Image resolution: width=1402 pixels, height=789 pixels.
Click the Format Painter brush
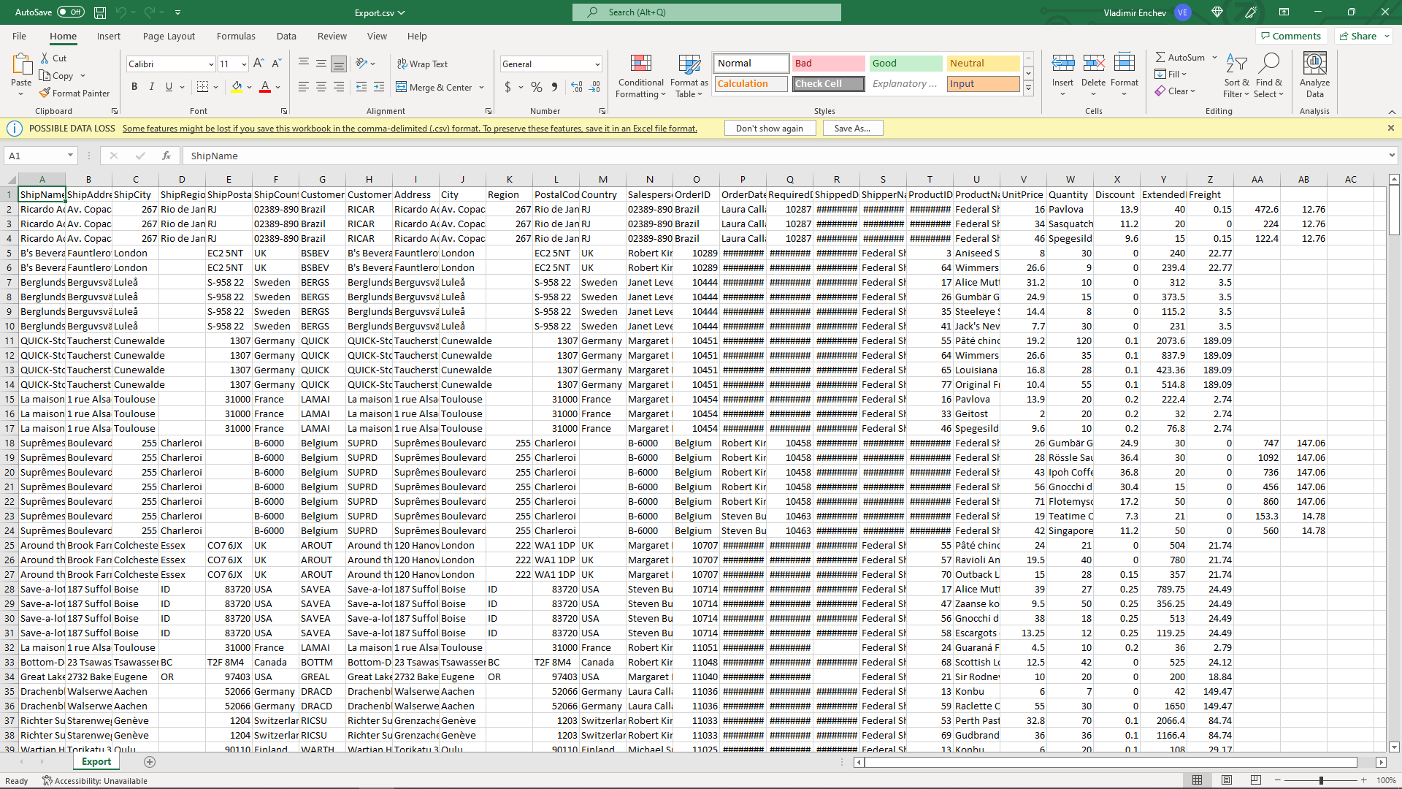(45, 94)
